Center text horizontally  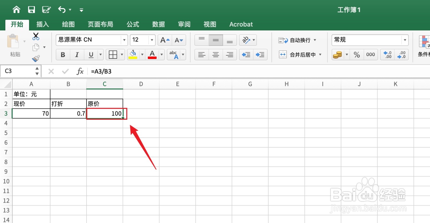tap(216, 55)
